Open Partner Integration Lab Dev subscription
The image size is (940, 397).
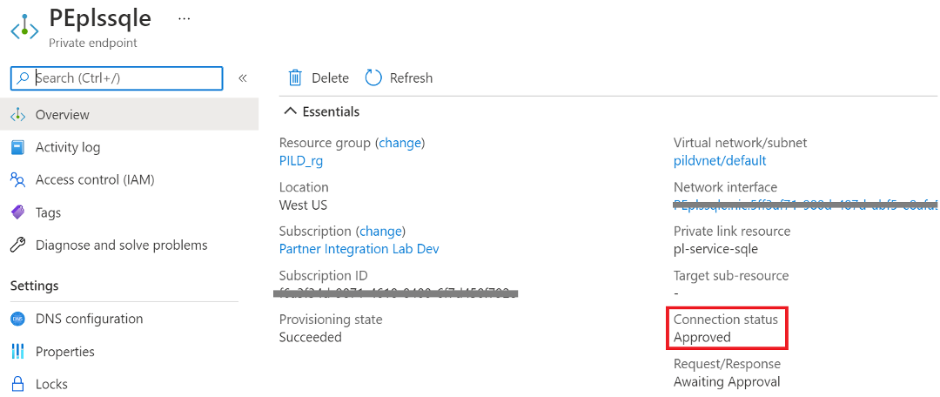click(x=359, y=249)
